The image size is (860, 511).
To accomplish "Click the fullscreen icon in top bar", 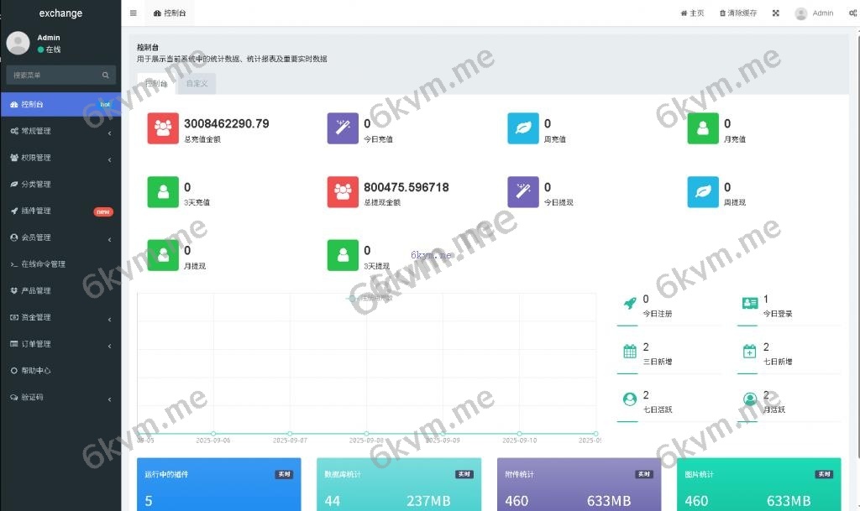I will click(775, 13).
